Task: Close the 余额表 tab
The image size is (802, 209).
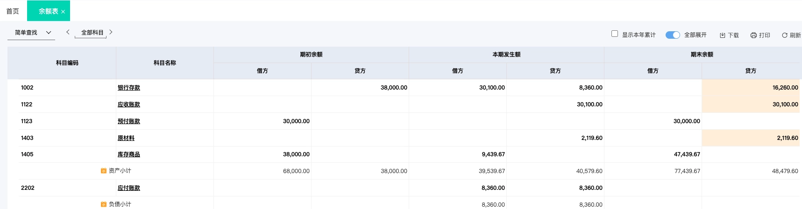Action: (x=63, y=12)
